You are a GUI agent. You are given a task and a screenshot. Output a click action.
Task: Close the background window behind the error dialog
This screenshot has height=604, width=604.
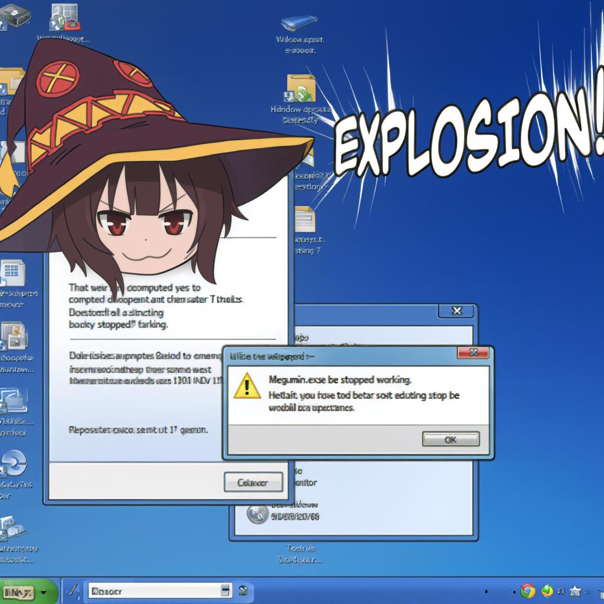[x=457, y=311]
